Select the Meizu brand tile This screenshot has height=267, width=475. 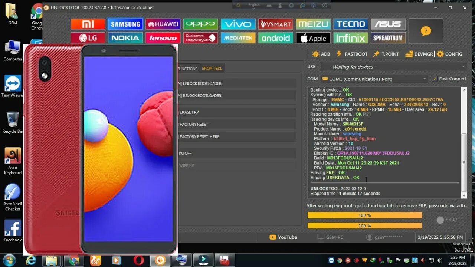[313, 24]
